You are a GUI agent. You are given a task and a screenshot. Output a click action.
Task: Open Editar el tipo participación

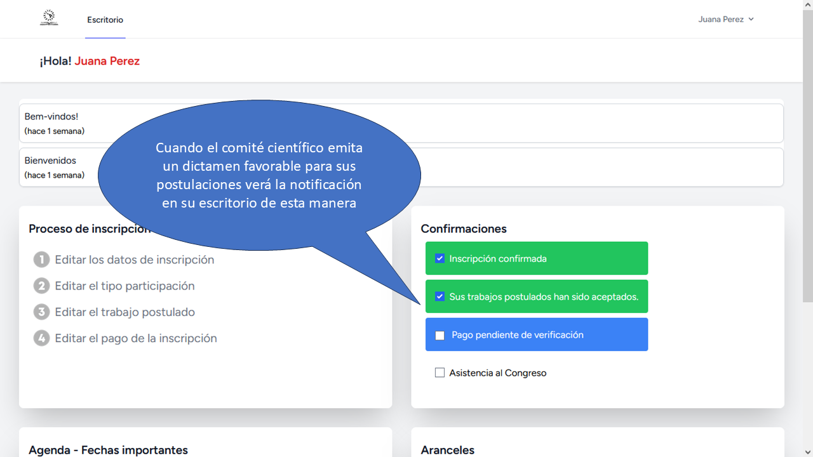(124, 286)
